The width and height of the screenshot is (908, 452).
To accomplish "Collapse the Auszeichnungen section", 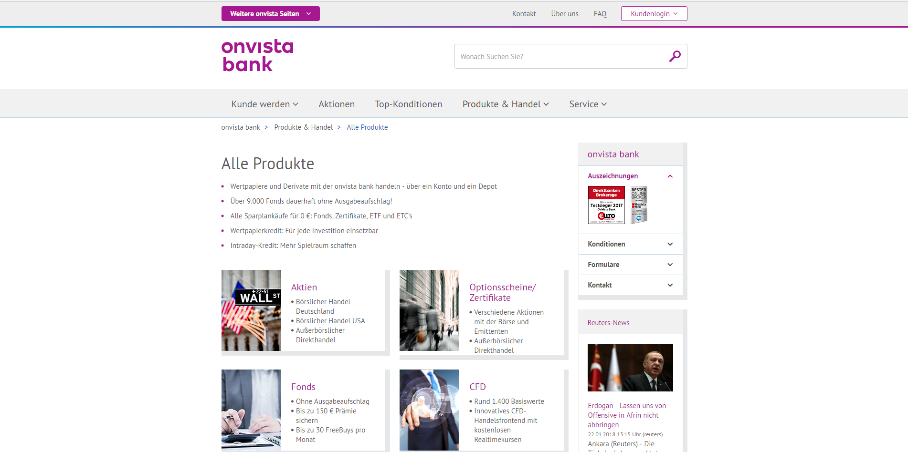I will click(630, 176).
